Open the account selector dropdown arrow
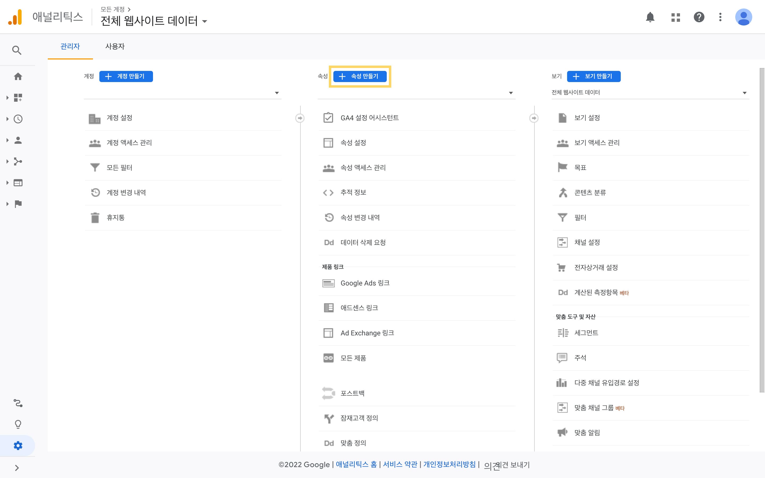This screenshot has height=478, width=765. [x=277, y=93]
